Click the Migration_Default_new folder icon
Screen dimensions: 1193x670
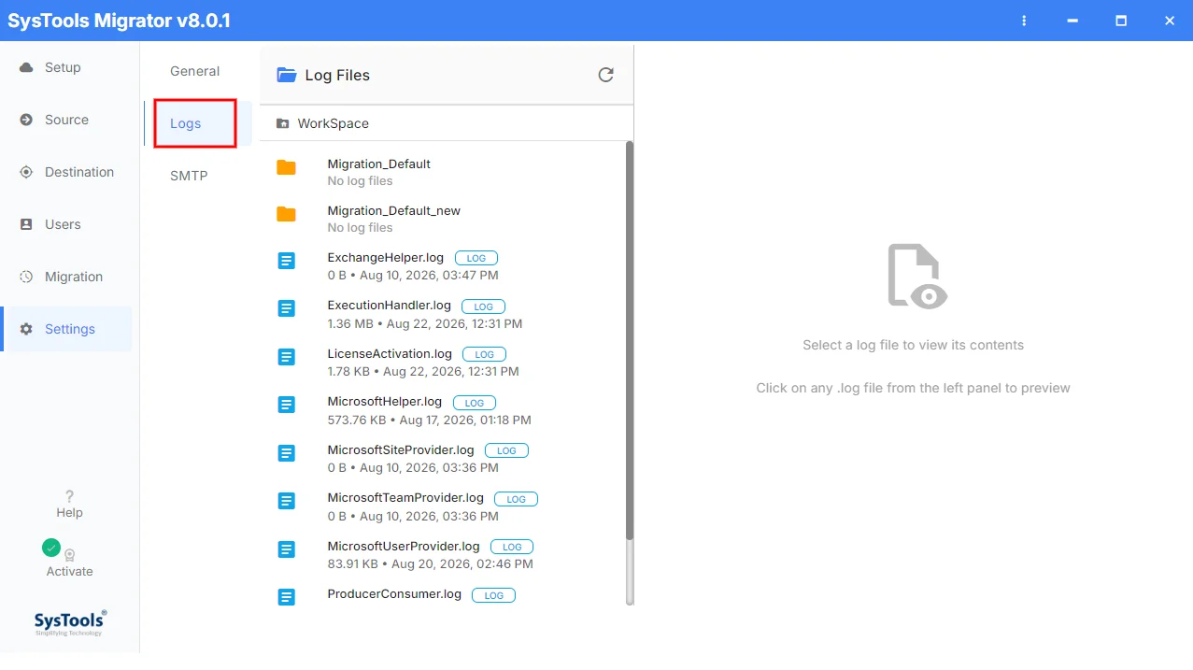(286, 215)
